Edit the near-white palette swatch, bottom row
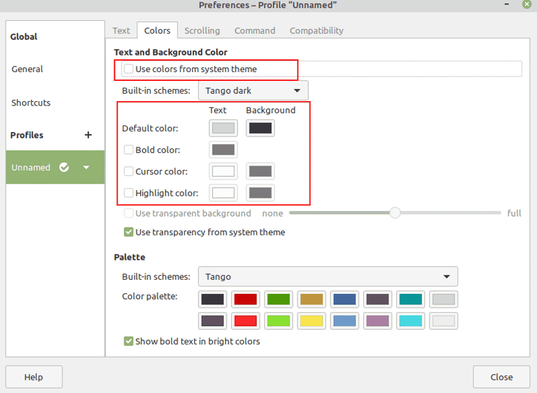Viewport: 537px width, 393px height. point(443,321)
